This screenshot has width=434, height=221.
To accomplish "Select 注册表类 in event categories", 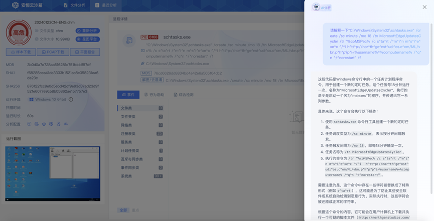I will 128,134.
